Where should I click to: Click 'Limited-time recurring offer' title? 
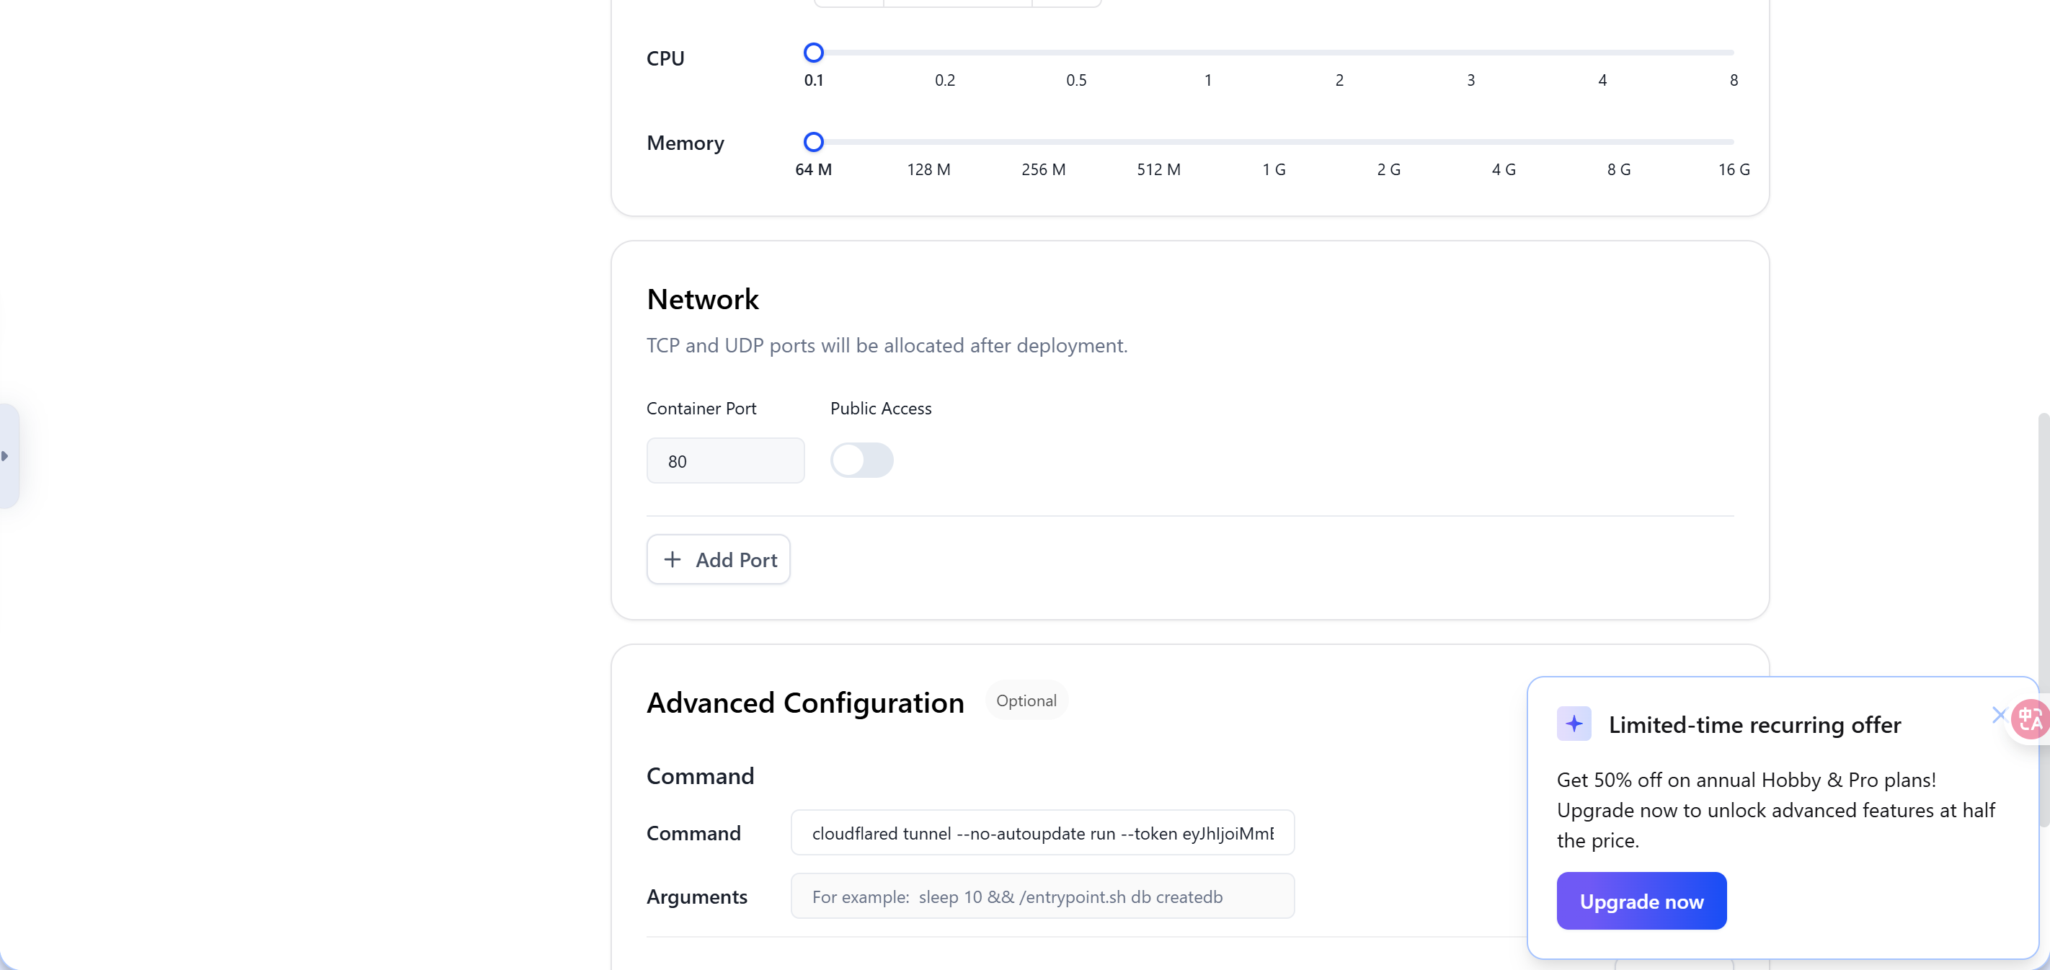(x=1754, y=724)
